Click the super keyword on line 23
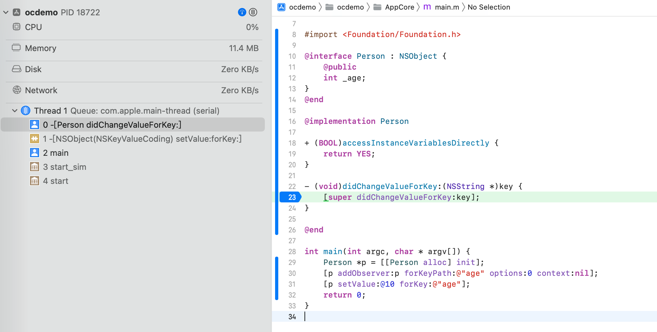 (x=340, y=197)
